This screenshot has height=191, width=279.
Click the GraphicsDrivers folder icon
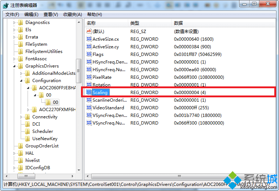click(x=21, y=66)
